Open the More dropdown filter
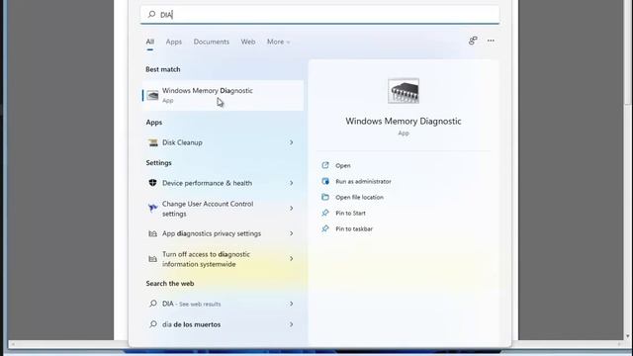 278,42
